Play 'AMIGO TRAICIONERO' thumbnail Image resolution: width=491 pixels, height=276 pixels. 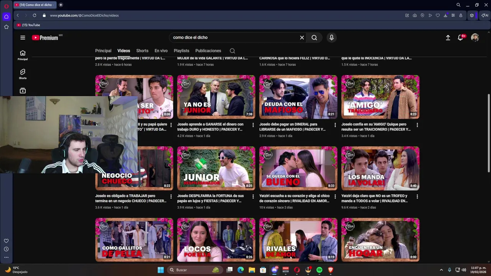380,97
